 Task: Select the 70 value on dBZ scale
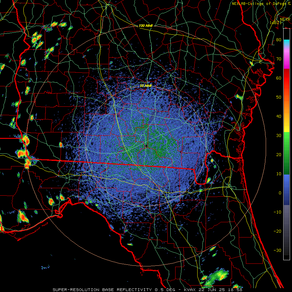tap(279, 59)
